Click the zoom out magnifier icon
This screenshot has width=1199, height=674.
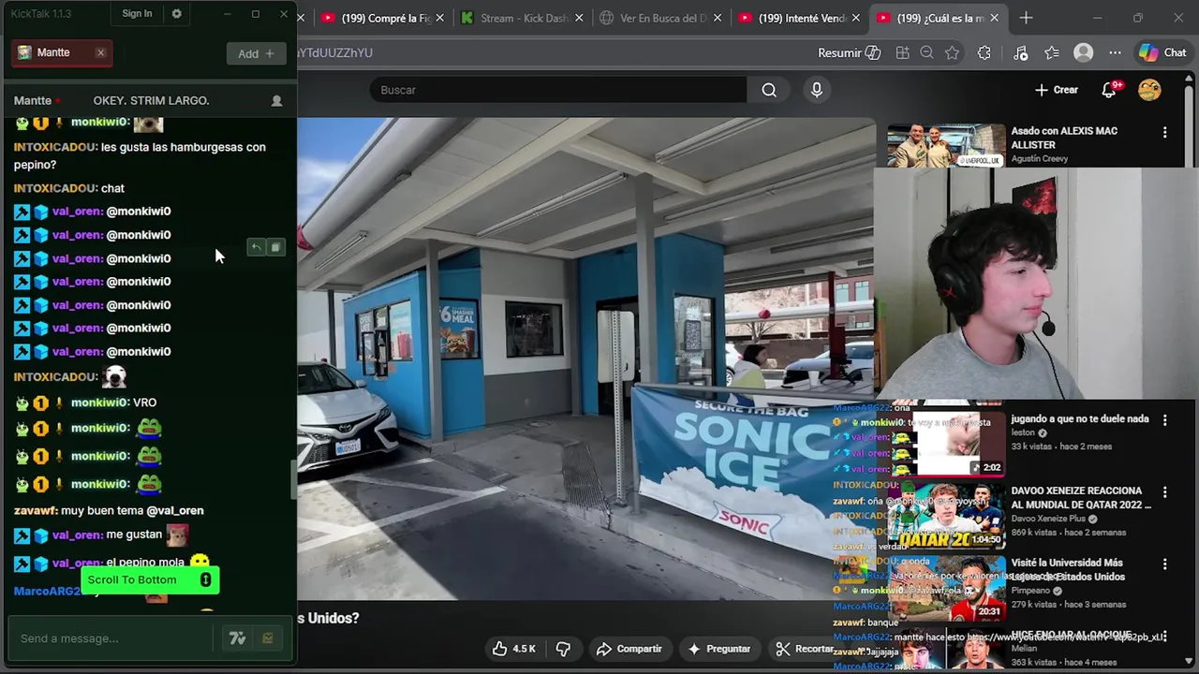[926, 53]
